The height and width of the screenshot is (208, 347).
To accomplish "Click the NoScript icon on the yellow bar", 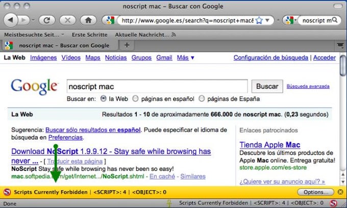I will [7, 192].
